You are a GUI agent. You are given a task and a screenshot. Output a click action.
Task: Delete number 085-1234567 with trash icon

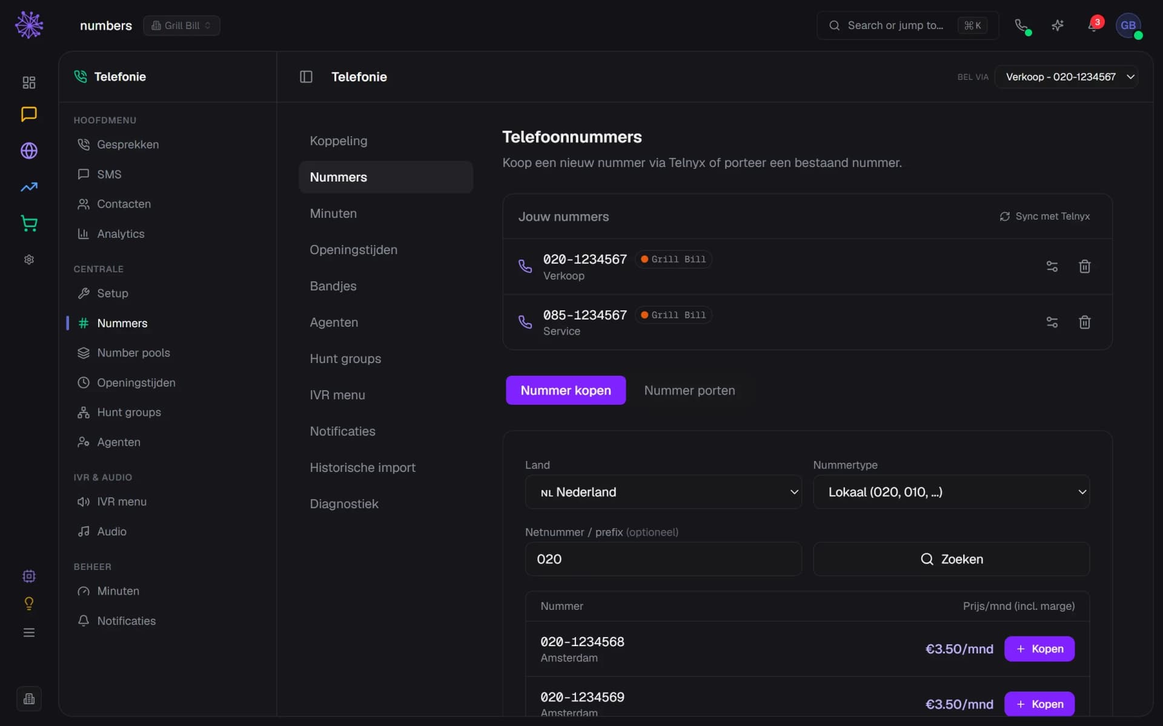coord(1085,322)
